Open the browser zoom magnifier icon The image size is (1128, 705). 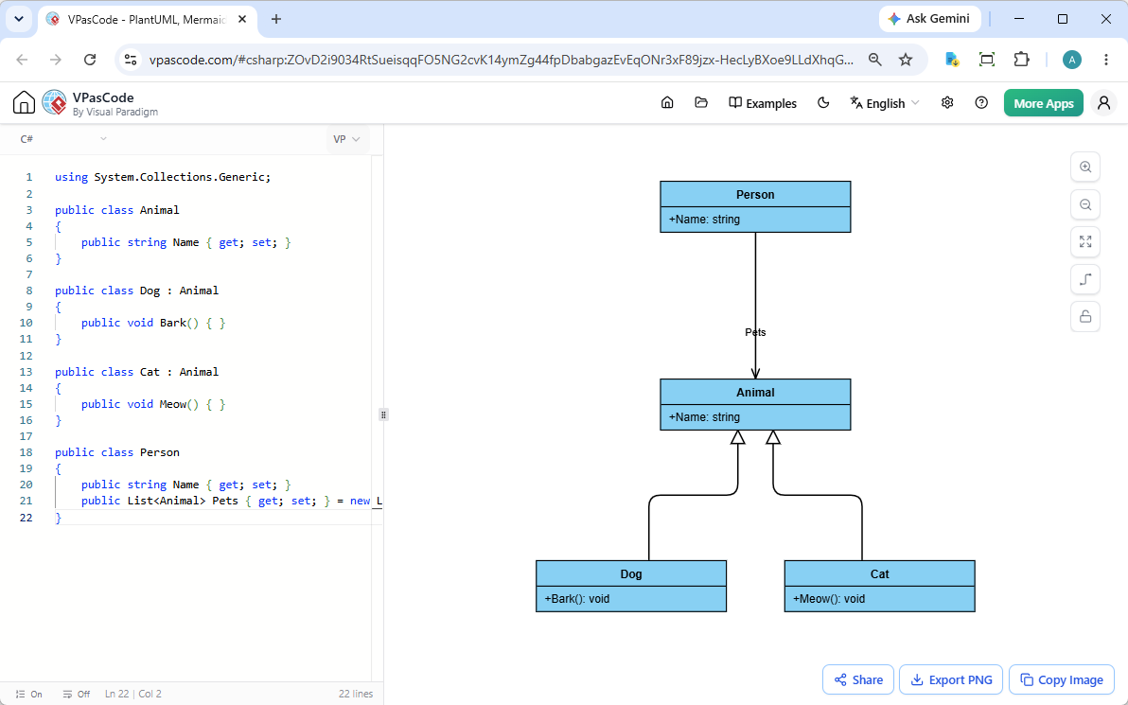coord(874,60)
